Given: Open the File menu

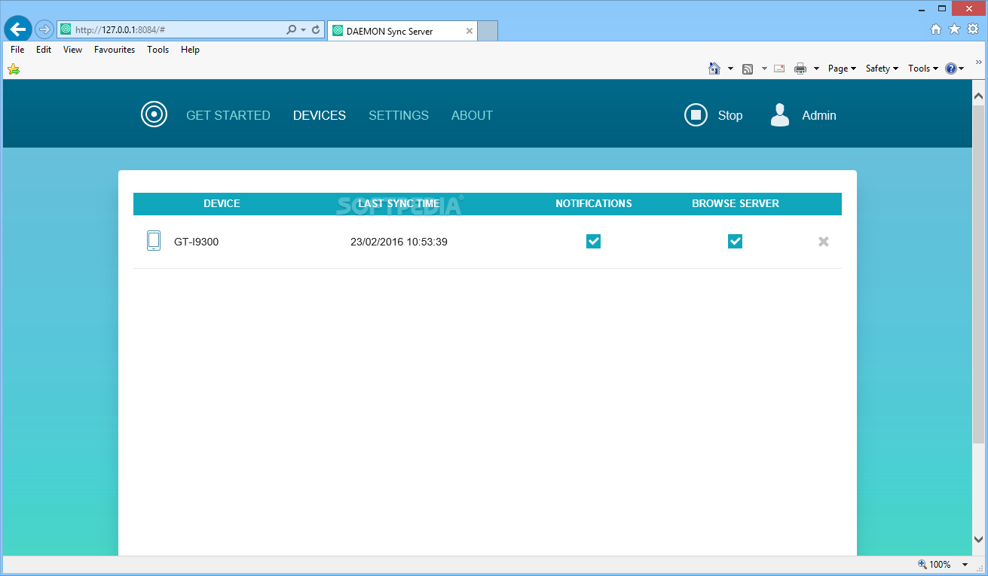Looking at the screenshot, I should (17, 50).
